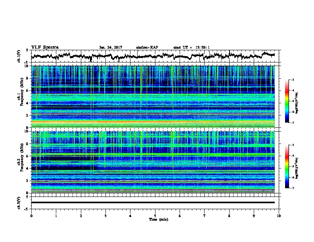Viewport: 314px width, 242px height.
Task: Select the date "Jan. 24, 2017" in the header
Action: point(111,47)
